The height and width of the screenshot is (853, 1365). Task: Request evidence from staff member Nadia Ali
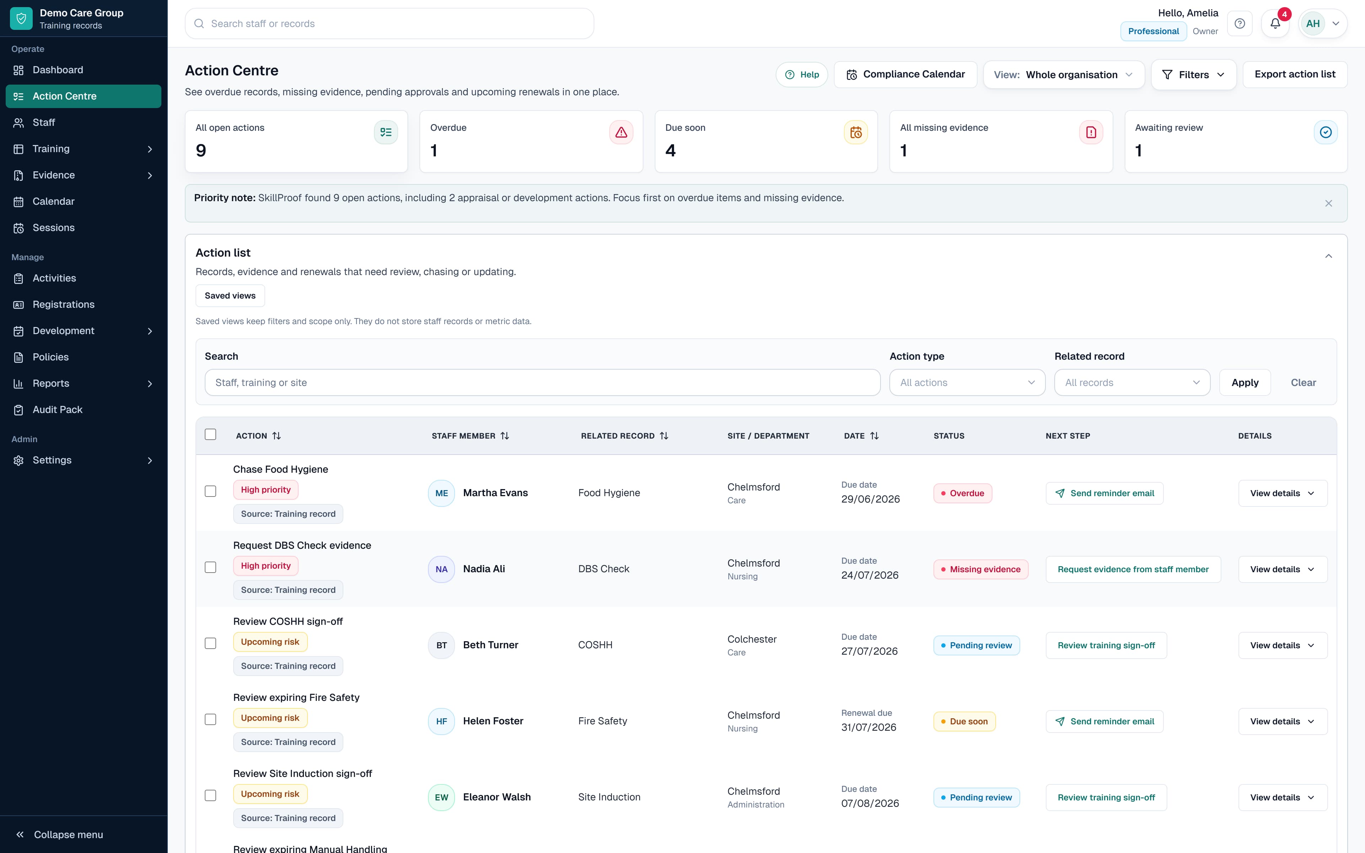tap(1133, 569)
